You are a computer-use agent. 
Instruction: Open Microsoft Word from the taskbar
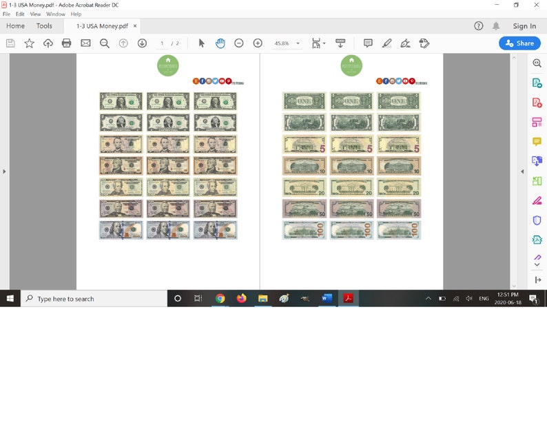pos(327,298)
